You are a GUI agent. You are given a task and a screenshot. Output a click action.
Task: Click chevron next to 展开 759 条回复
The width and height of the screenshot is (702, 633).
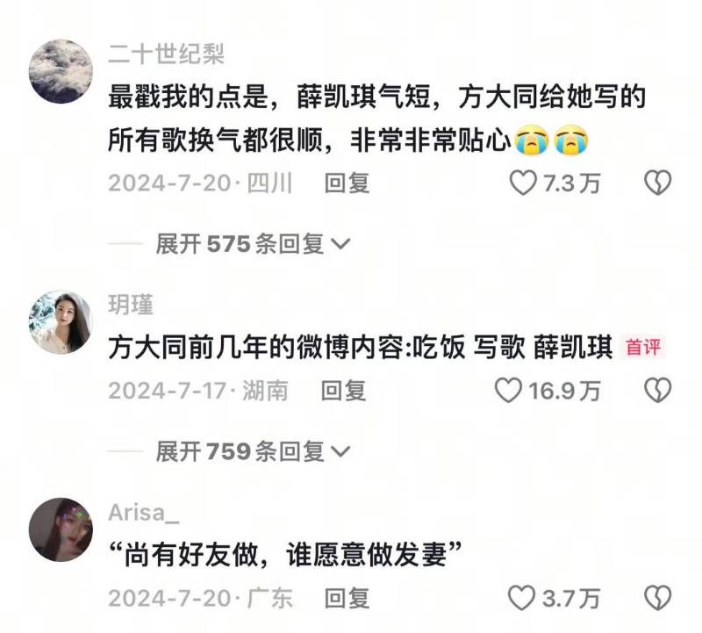(340, 451)
